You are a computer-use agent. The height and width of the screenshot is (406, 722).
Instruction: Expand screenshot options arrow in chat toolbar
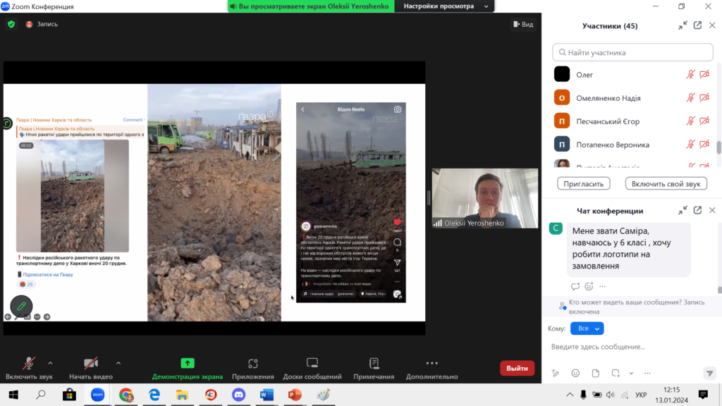[631, 374]
